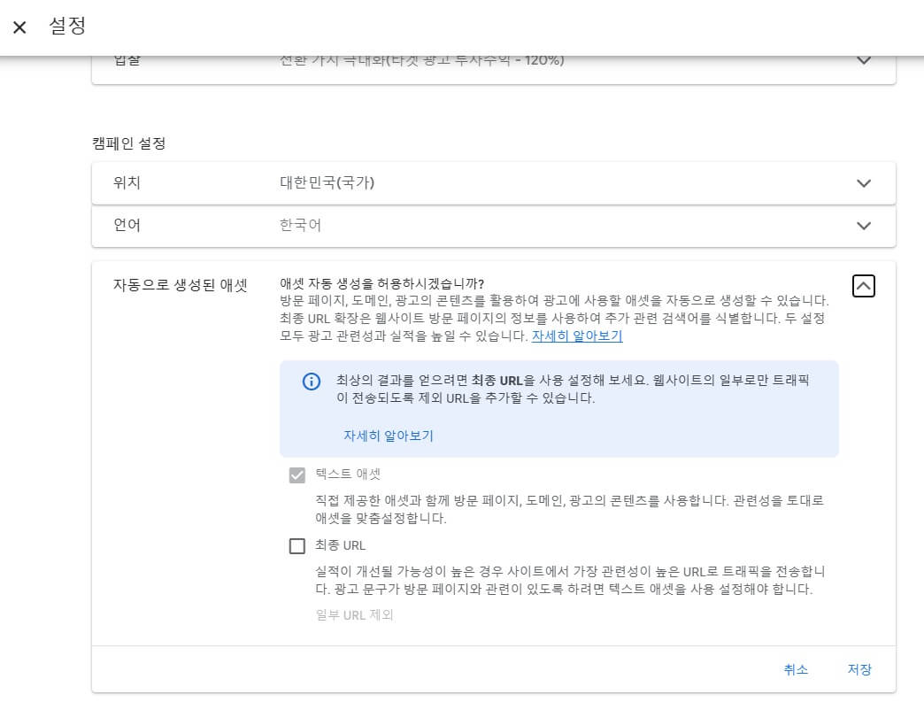
Task: Toggle the 텍스트 애셋 checkbox
Action: 297,475
